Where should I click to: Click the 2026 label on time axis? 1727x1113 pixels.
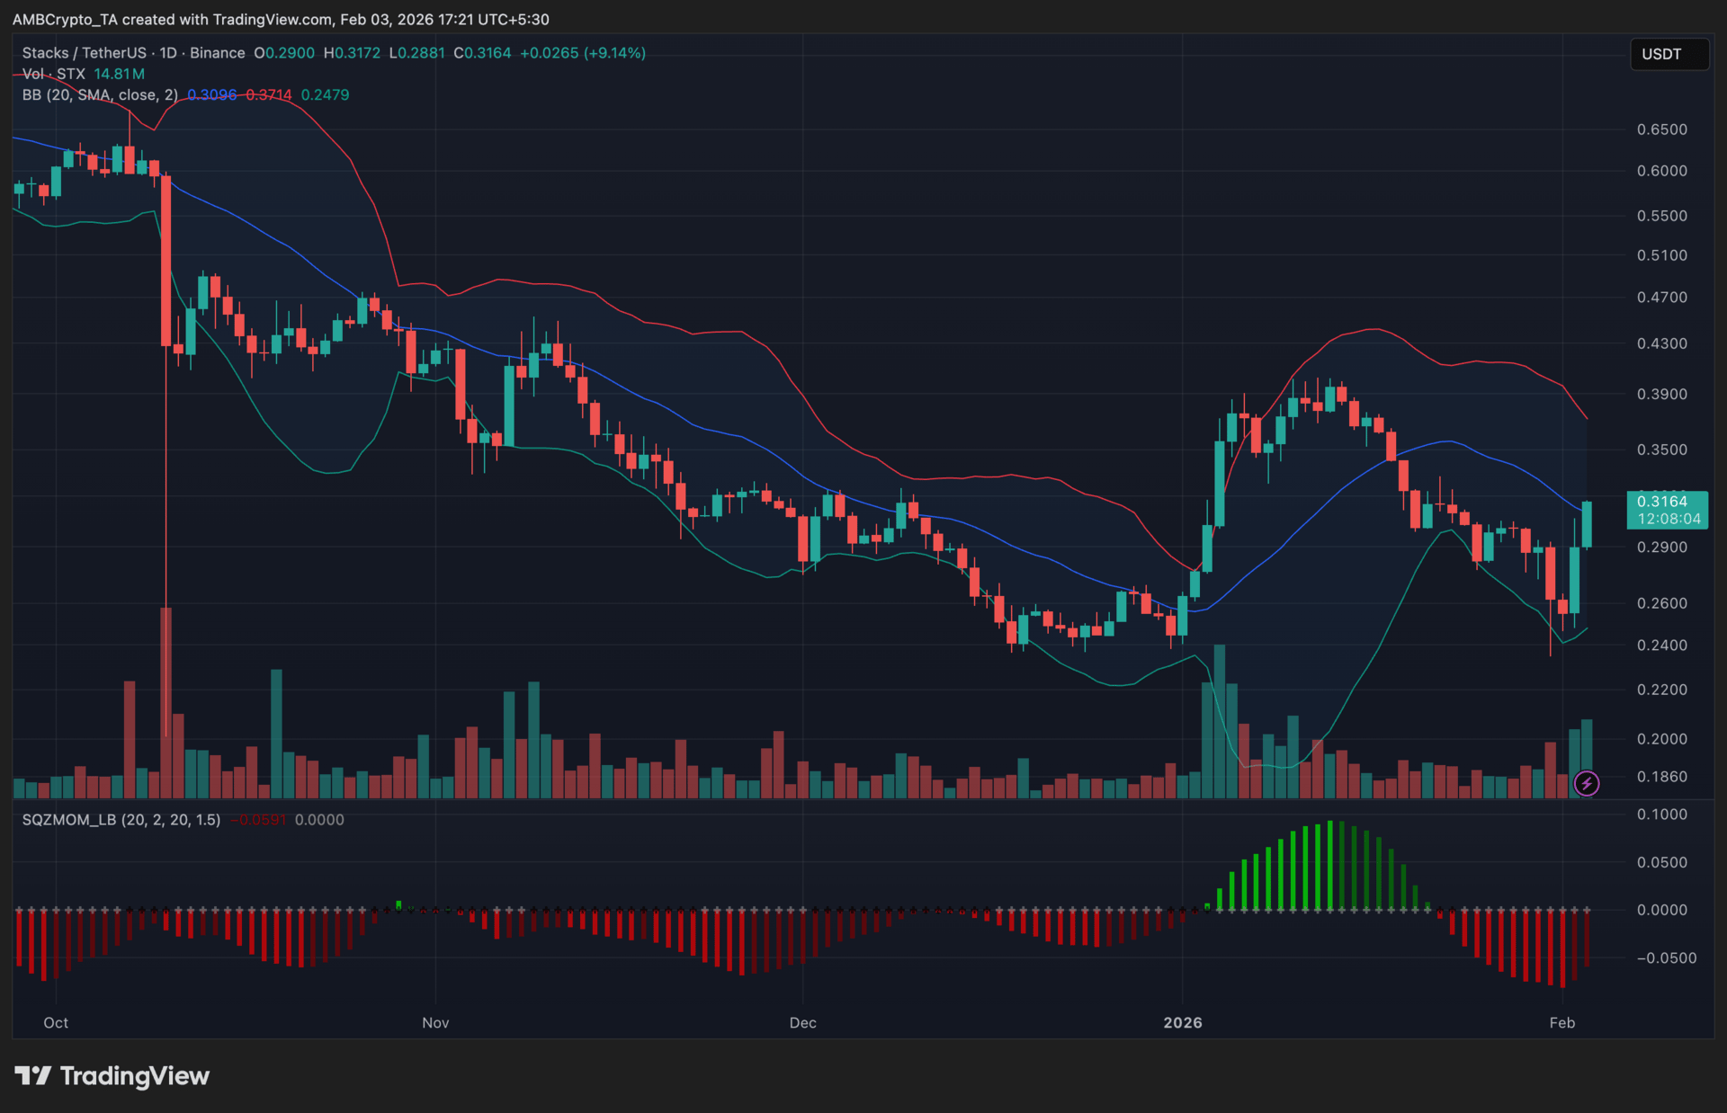[1182, 1022]
